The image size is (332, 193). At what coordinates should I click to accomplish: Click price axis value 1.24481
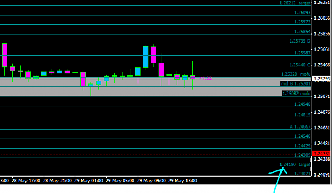[322, 144]
